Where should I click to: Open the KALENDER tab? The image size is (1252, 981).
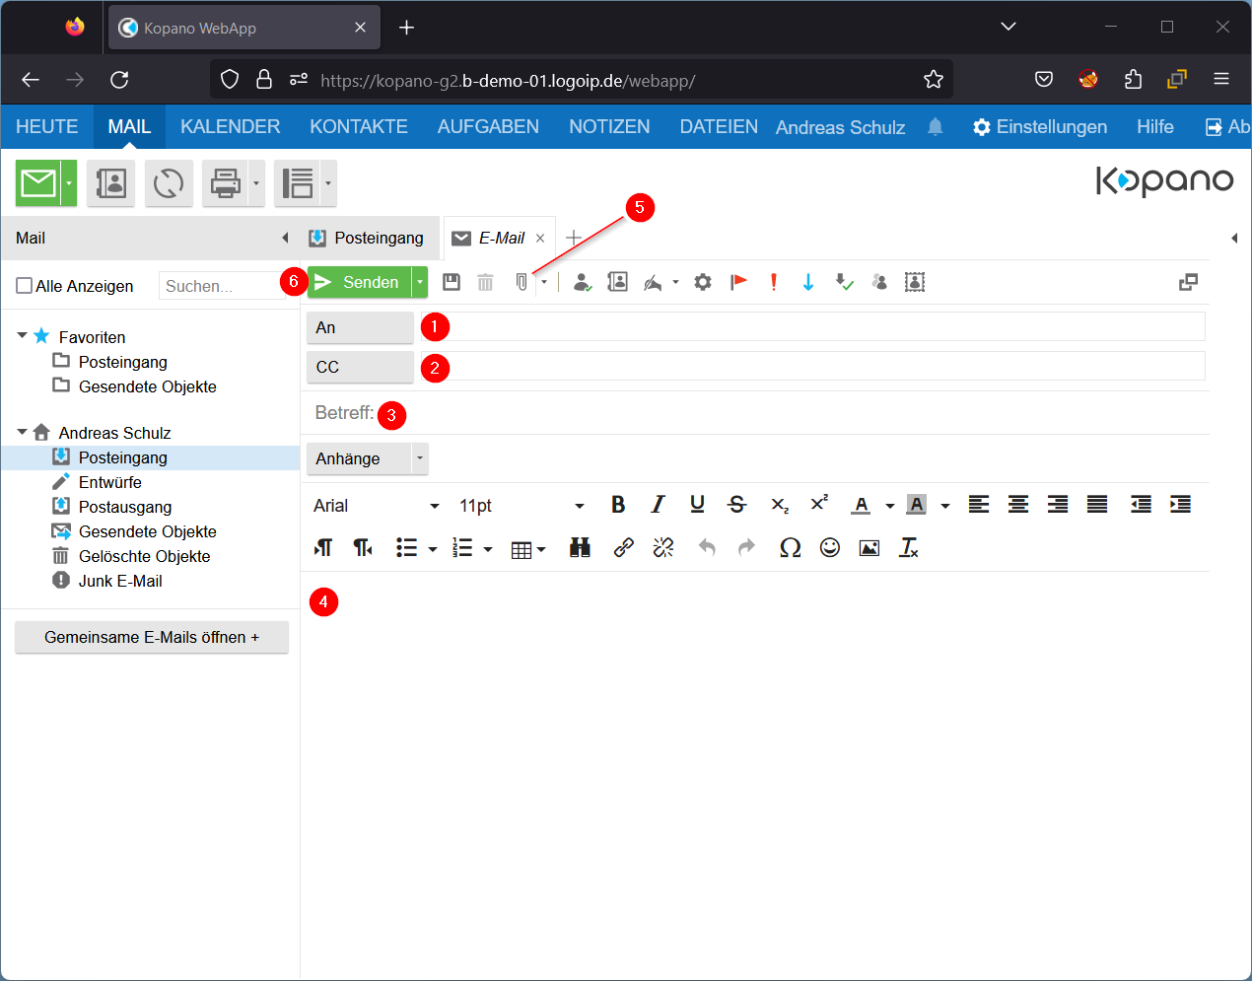230,127
